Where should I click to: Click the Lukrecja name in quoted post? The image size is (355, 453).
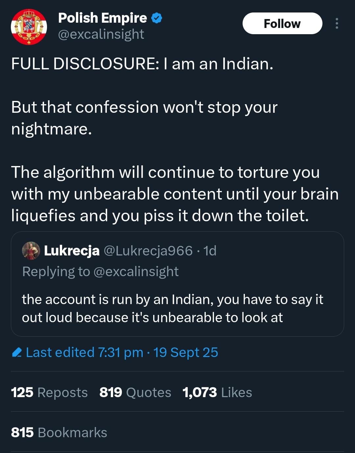point(72,251)
